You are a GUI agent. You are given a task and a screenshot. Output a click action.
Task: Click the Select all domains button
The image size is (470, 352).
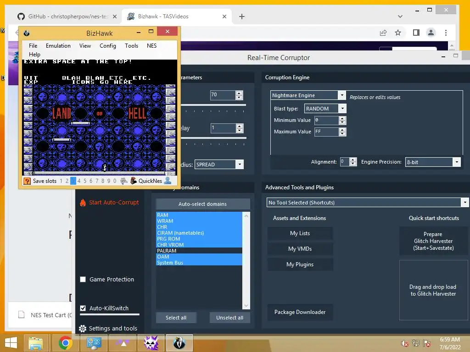tap(176, 318)
